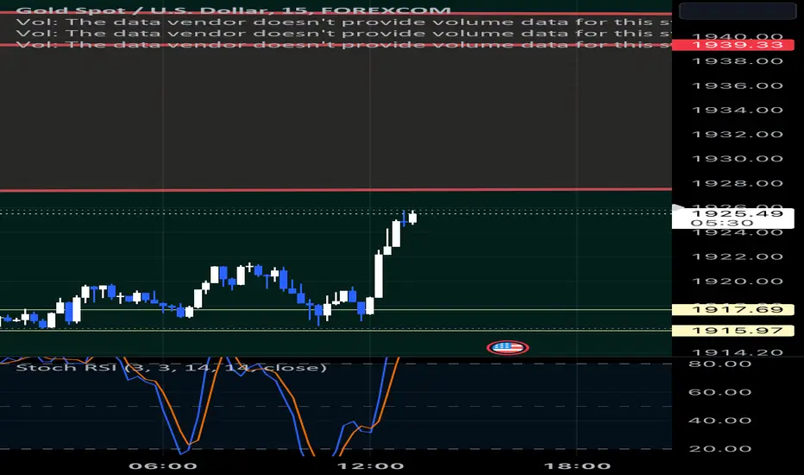
Task: Click the 1928.00 price axis label
Action: [x=738, y=183]
